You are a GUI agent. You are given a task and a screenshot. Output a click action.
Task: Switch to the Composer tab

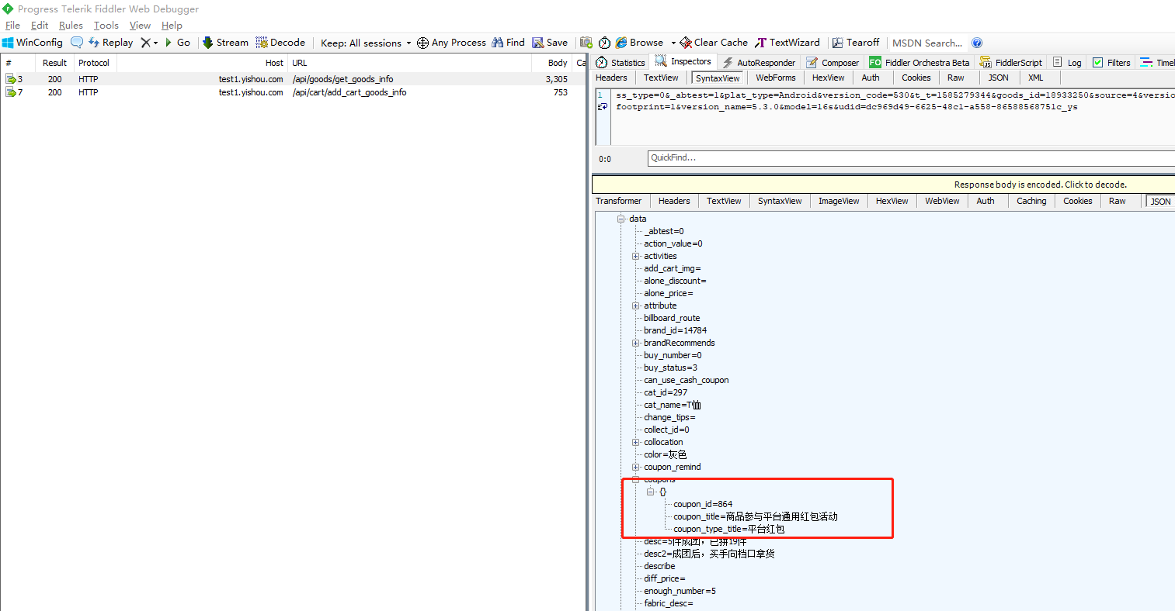833,63
